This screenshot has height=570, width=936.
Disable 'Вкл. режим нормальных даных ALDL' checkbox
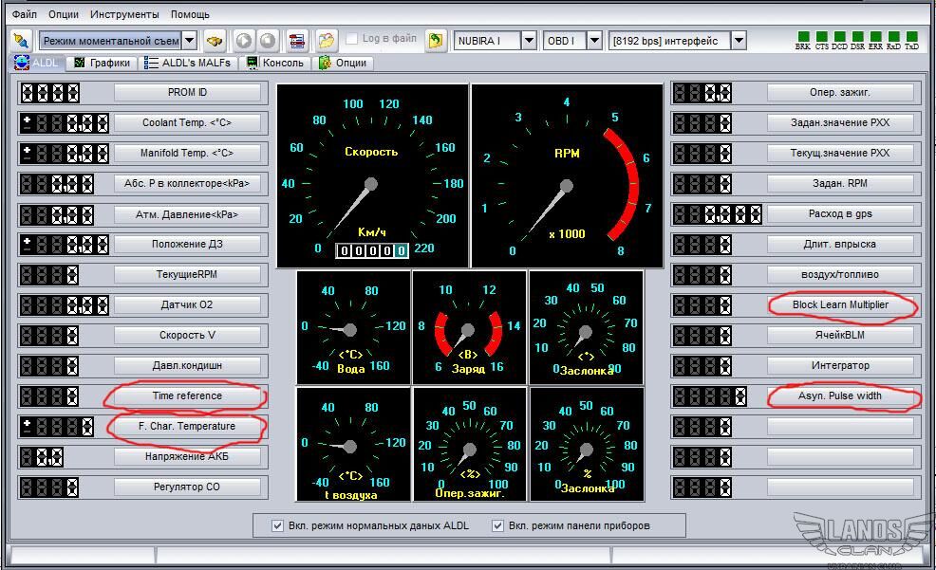(278, 525)
